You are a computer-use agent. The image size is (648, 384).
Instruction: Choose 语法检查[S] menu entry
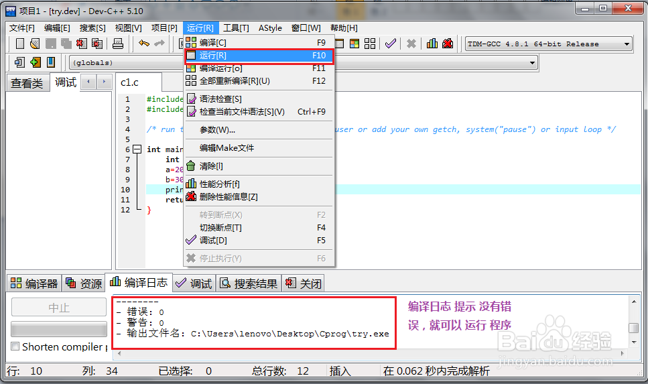pos(259,99)
